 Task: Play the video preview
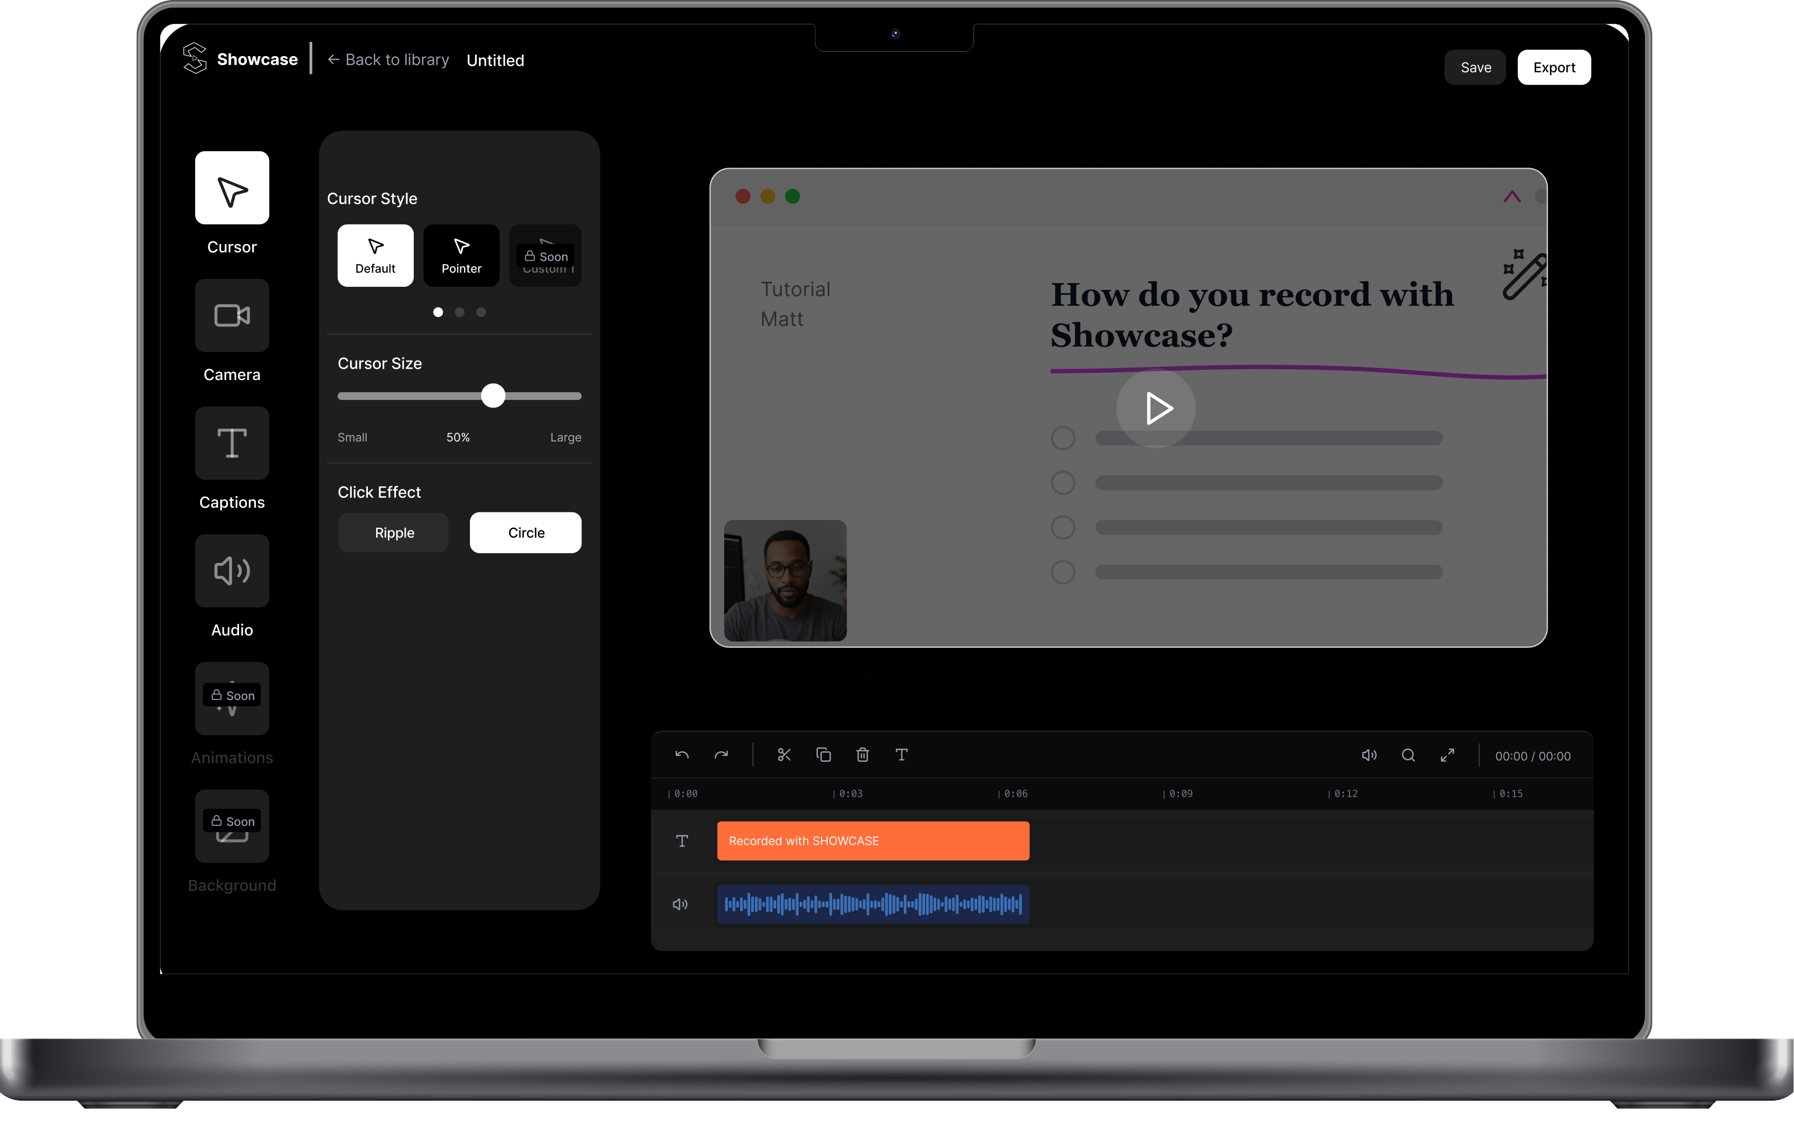click(1155, 409)
